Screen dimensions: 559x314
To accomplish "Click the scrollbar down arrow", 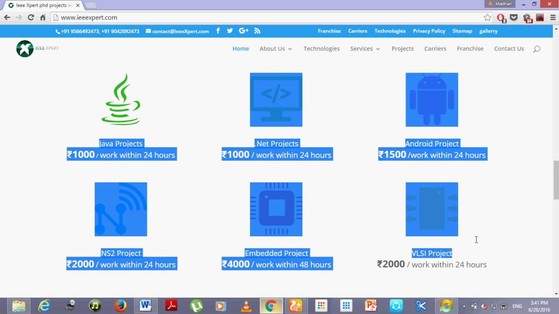I will (x=556, y=294).
